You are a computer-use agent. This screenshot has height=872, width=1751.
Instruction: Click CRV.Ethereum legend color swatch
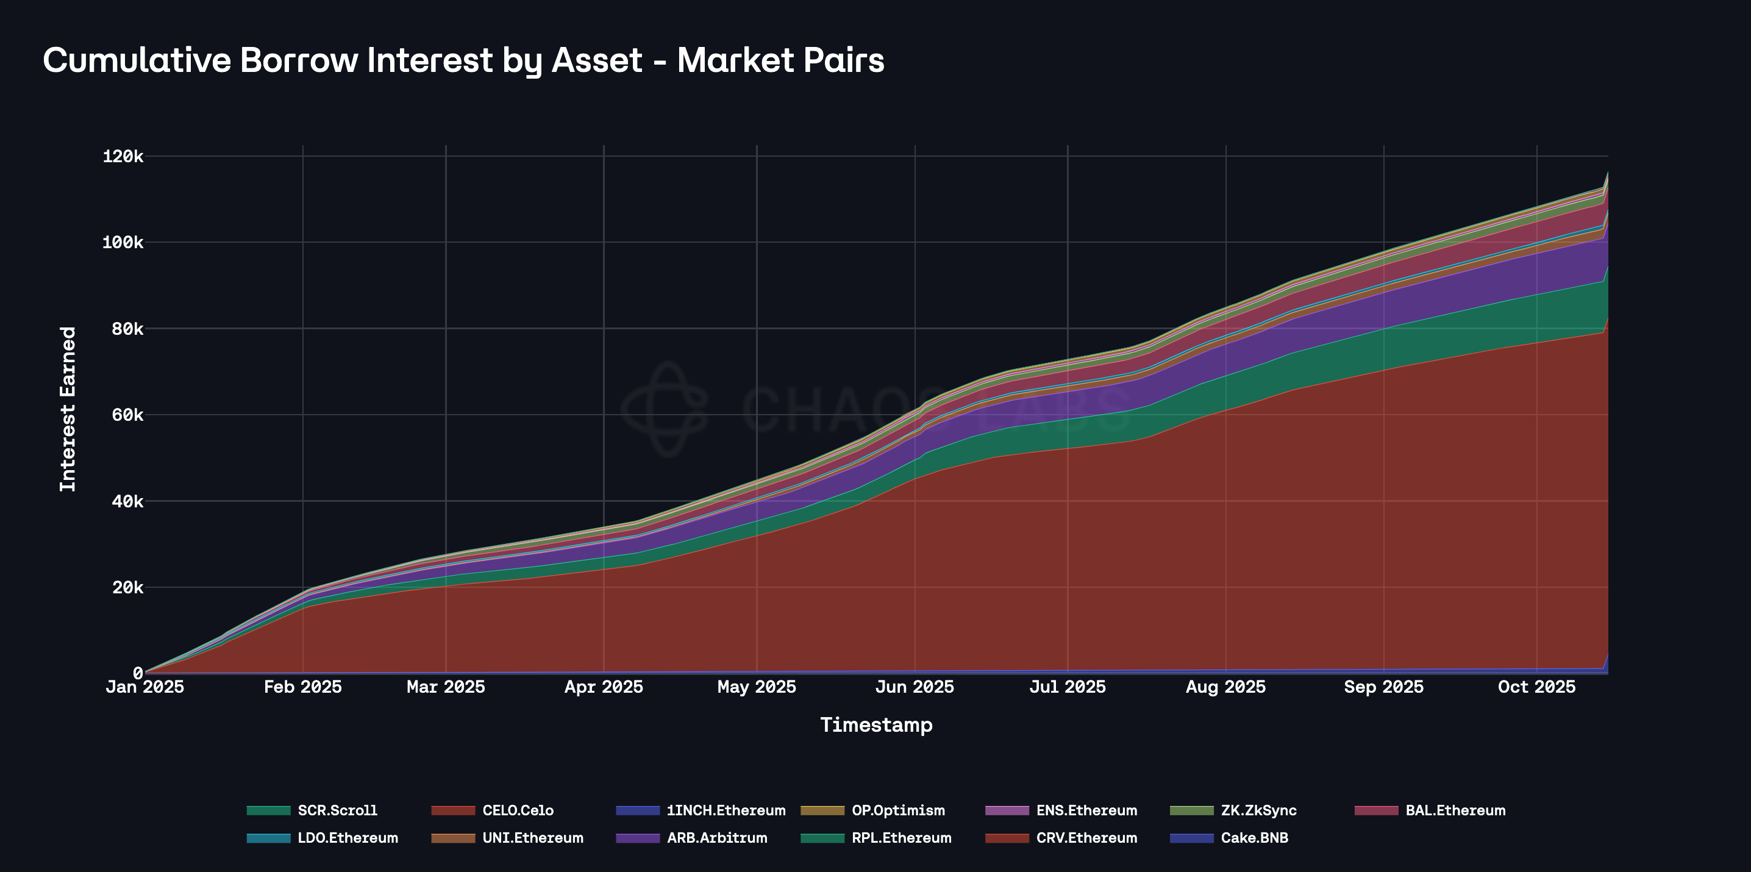1007,838
